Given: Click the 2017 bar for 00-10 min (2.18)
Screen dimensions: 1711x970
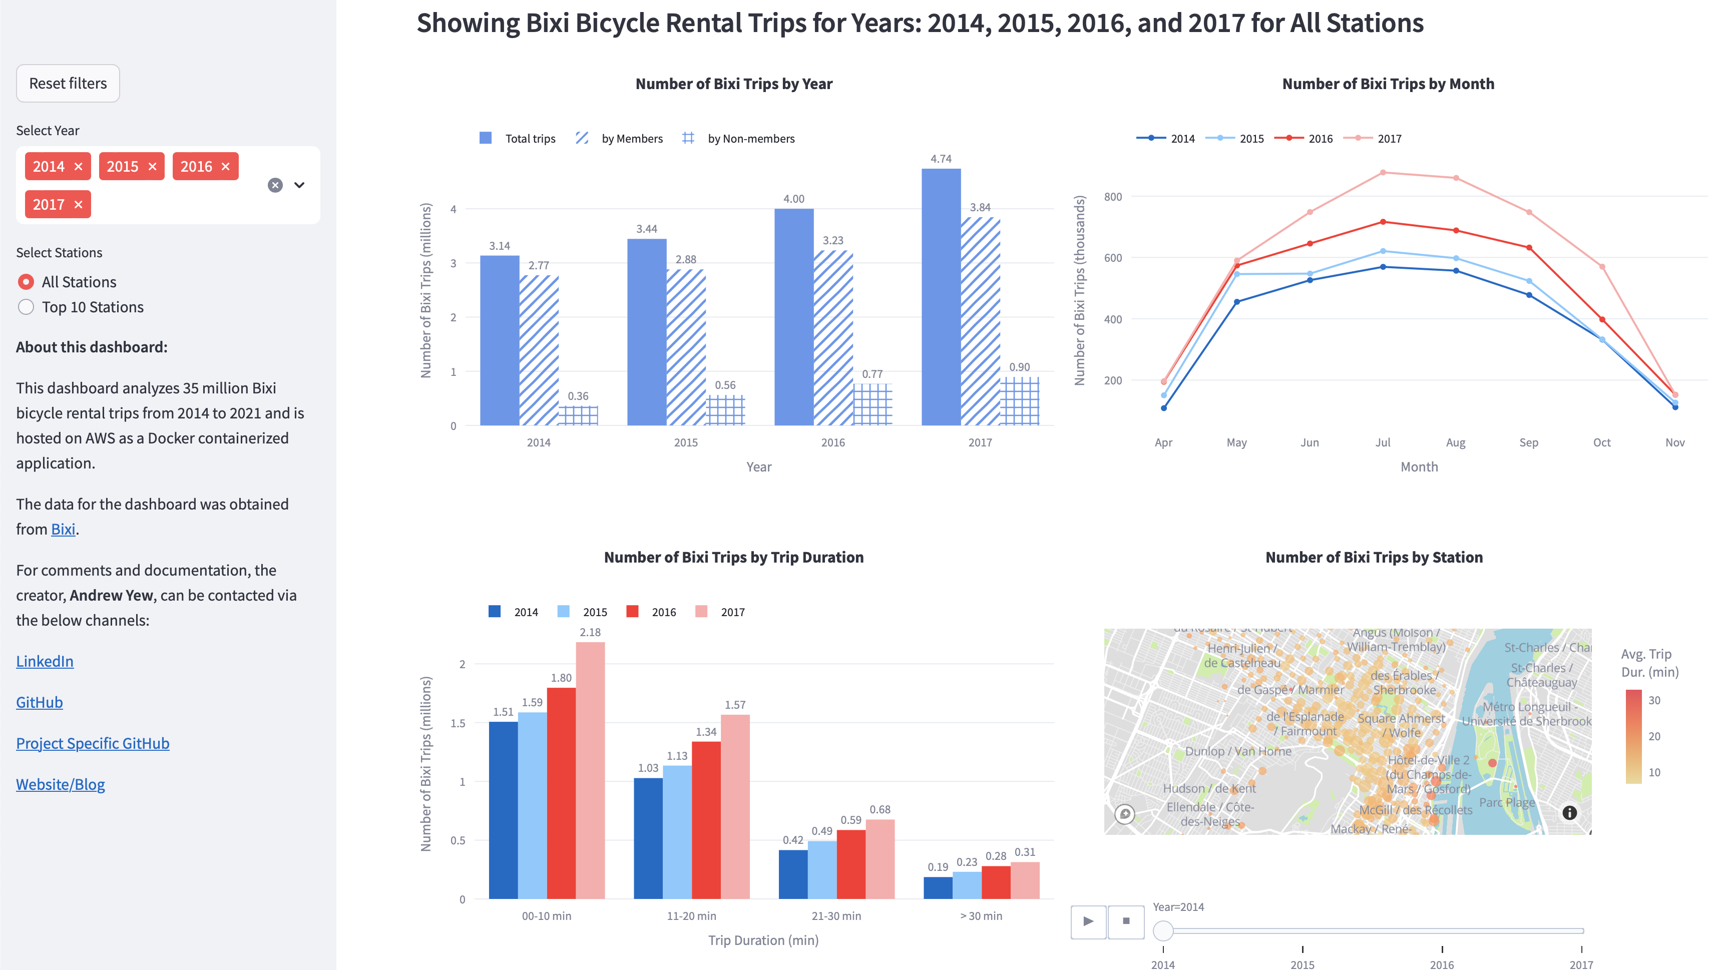Looking at the screenshot, I should click(x=590, y=770).
